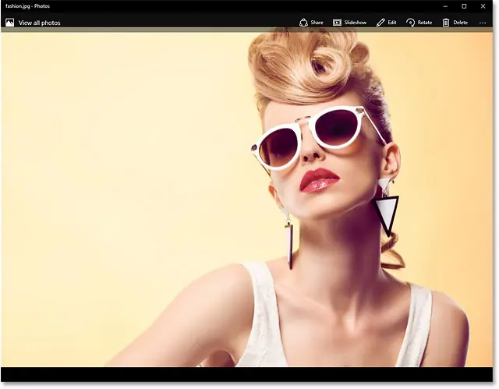
Task: Start Slideshow using its label
Action: click(x=356, y=23)
